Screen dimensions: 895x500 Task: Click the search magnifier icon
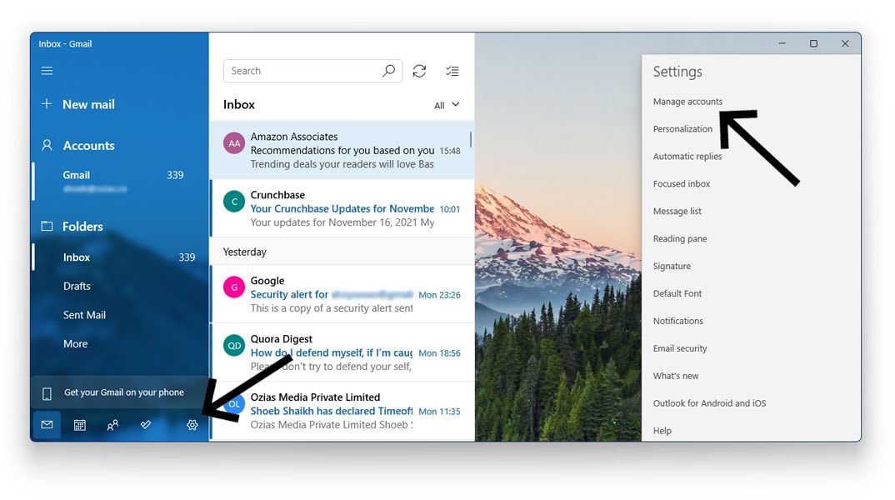(388, 71)
